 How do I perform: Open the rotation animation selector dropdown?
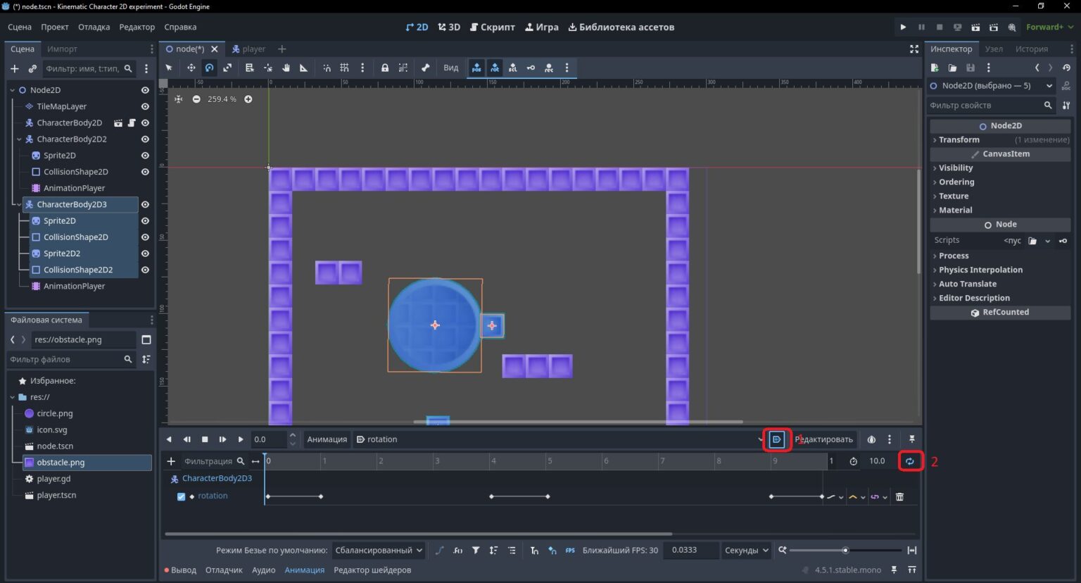click(560, 439)
